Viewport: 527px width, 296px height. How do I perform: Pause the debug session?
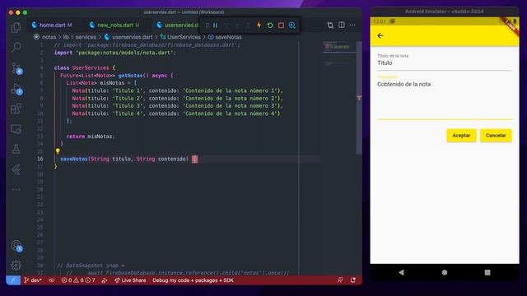pos(216,25)
